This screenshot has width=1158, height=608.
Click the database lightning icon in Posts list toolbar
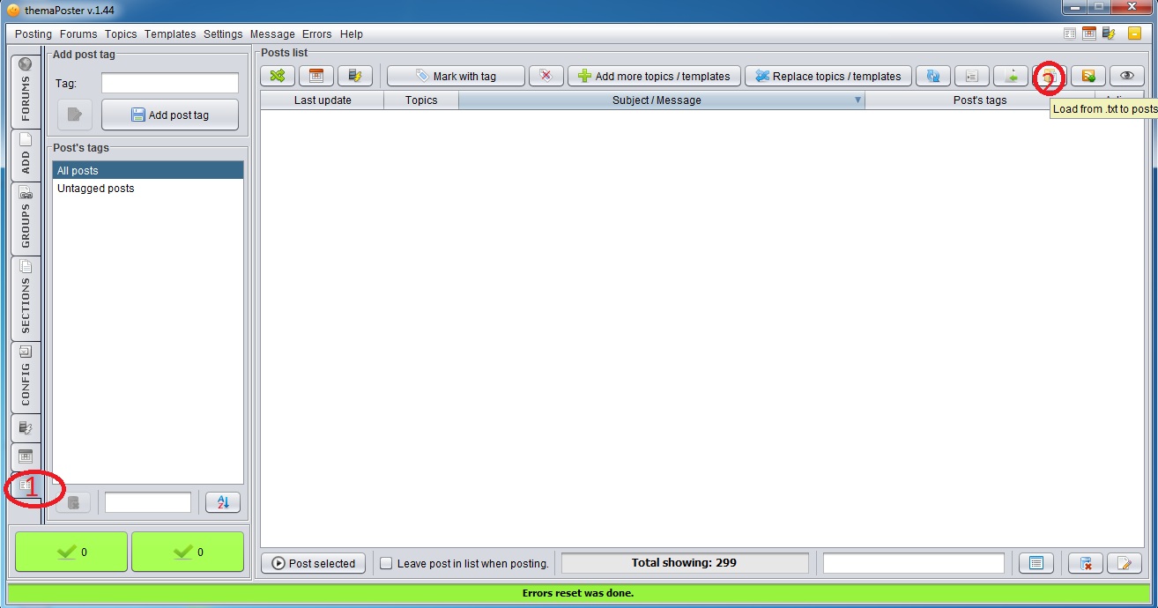[x=355, y=76]
